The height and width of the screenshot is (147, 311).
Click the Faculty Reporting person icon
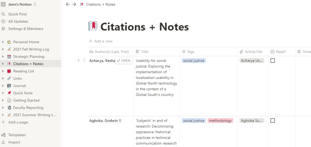tap(9, 108)
